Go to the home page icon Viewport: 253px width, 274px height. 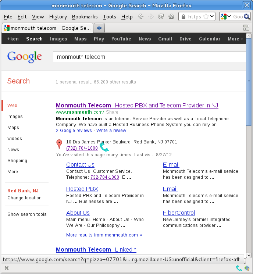(171, 17)
